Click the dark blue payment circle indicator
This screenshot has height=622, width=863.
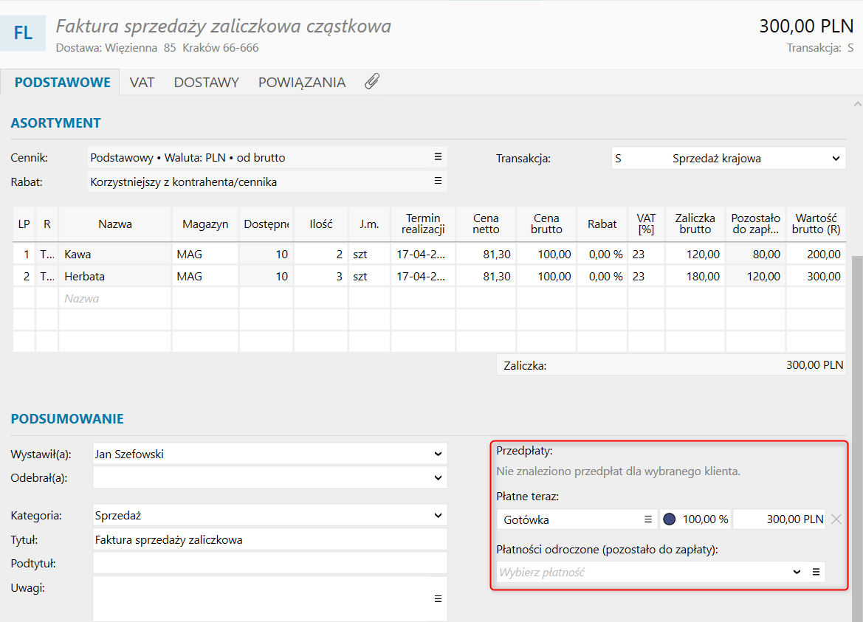tap(670, 519)
